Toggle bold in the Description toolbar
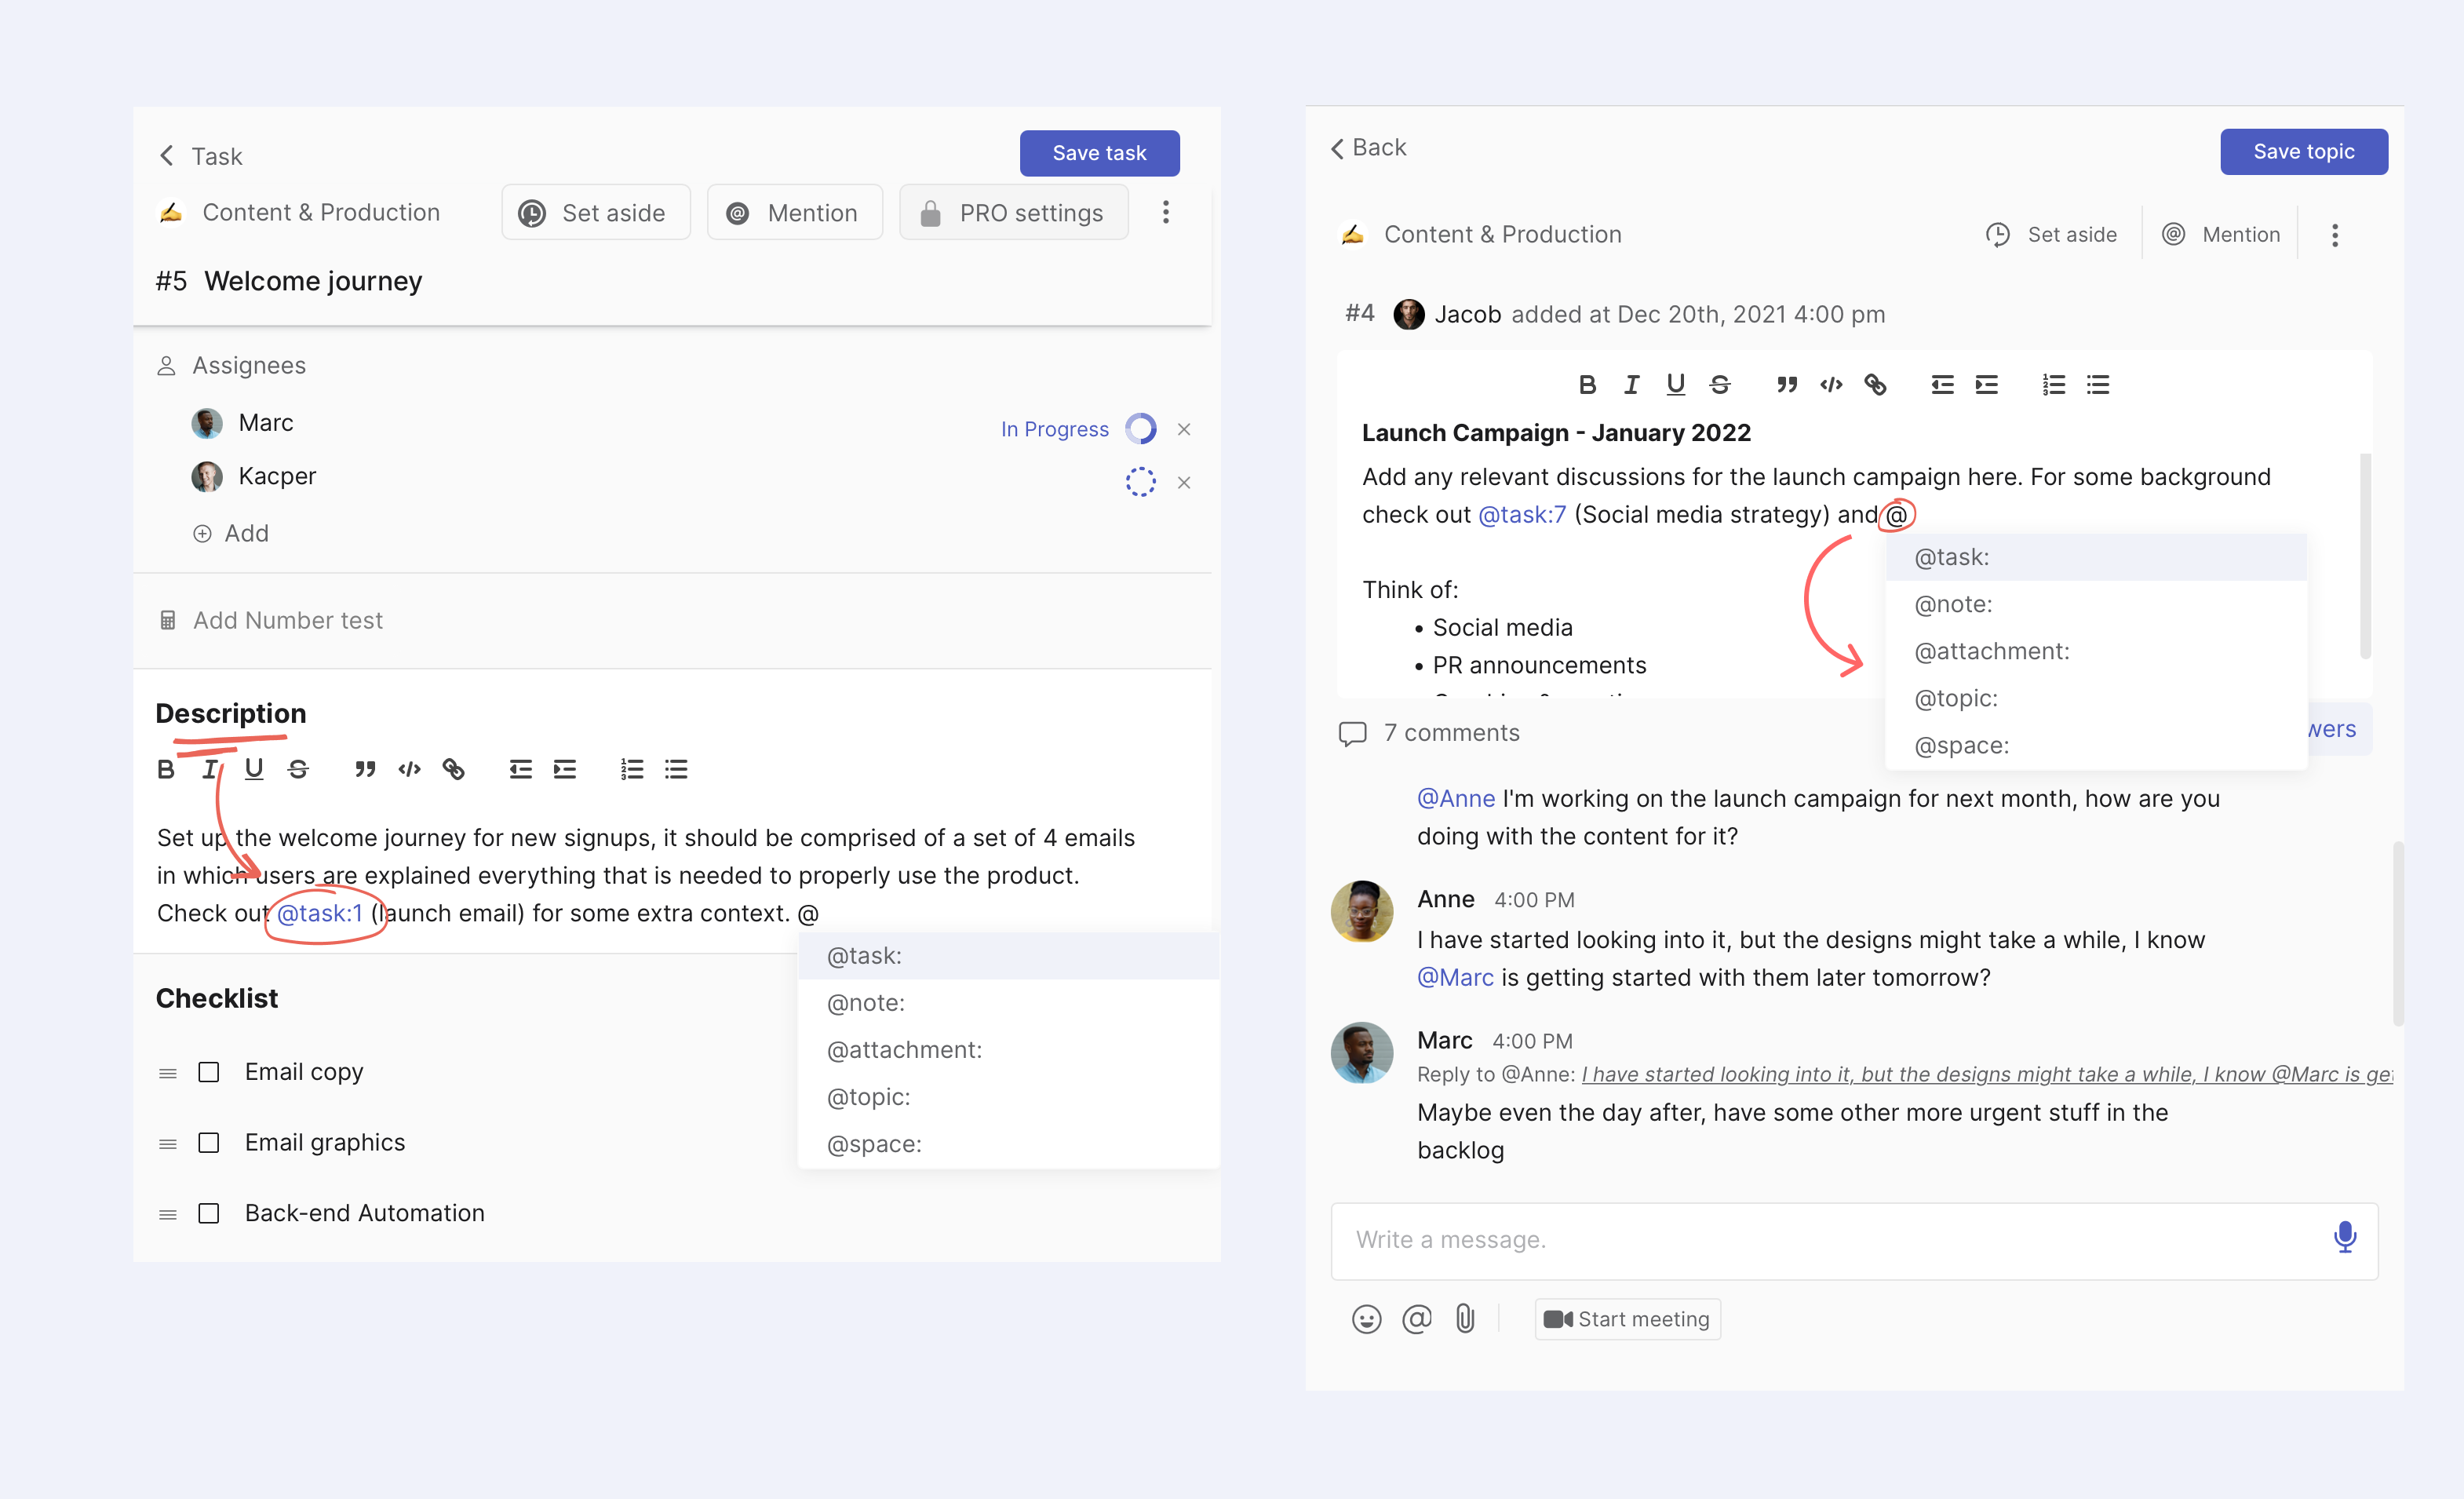This screenshot has height=1499, width=2464. (166, 769)
